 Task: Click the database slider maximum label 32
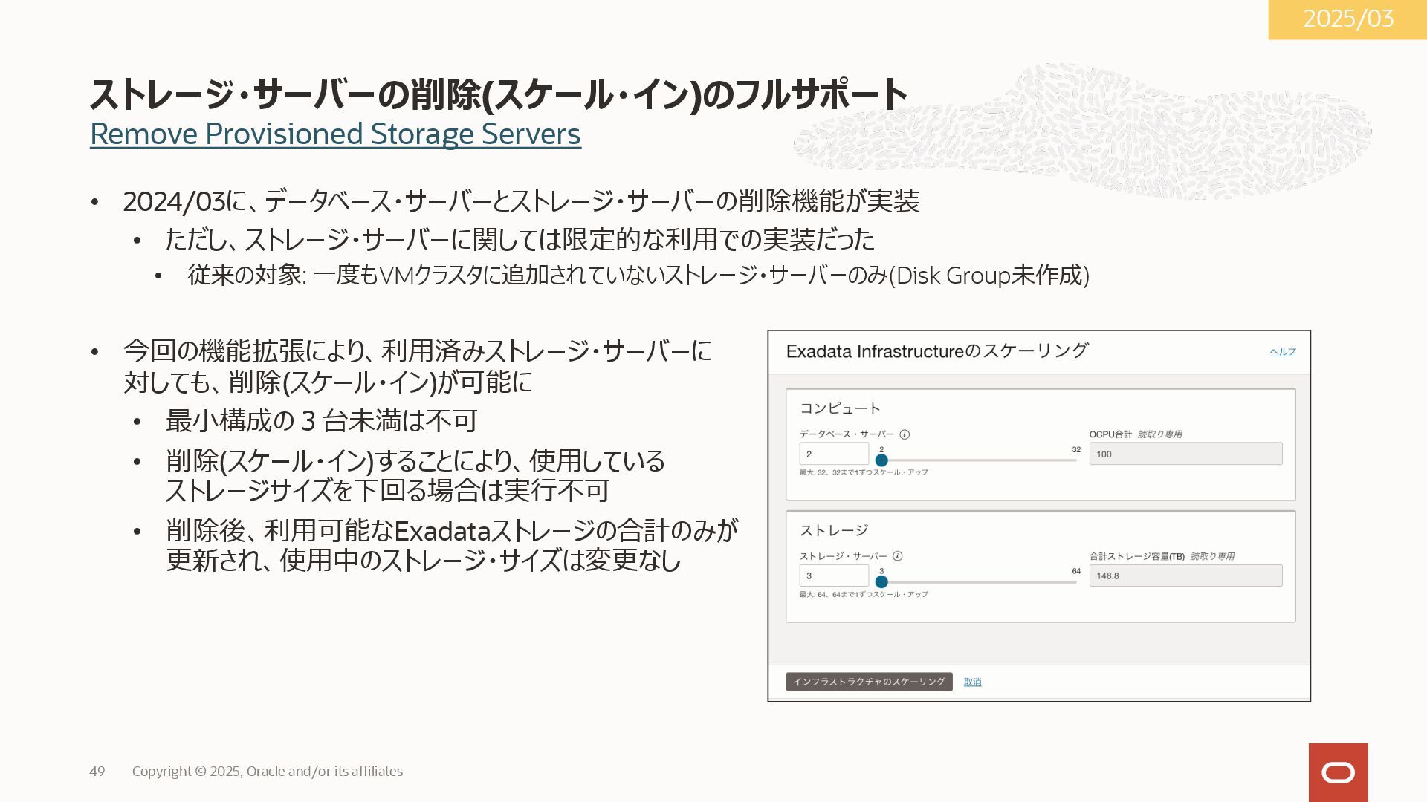click(1076, 449)
